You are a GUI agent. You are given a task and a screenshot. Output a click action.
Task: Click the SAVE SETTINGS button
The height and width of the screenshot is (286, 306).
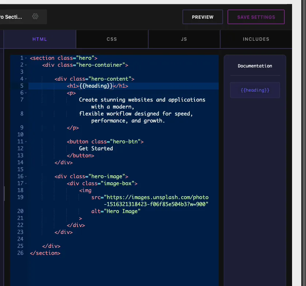pos(256,17)
